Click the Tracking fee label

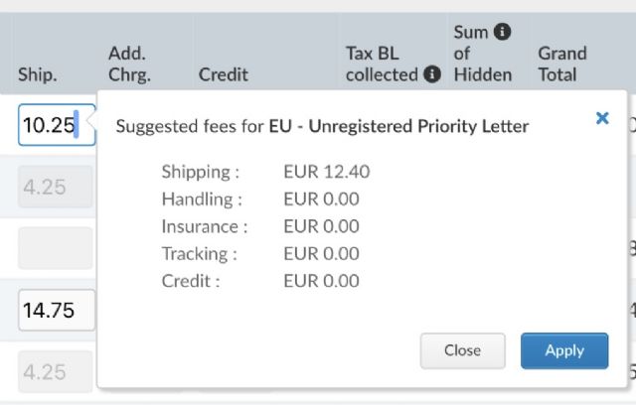(x=200, y=253)
